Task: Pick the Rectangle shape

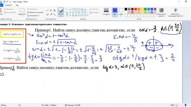Action: 76,10
